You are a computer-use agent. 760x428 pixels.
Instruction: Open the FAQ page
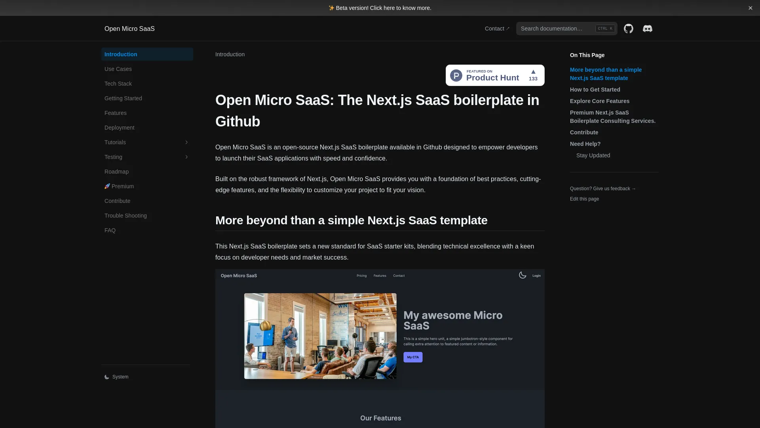coord(147,230)
